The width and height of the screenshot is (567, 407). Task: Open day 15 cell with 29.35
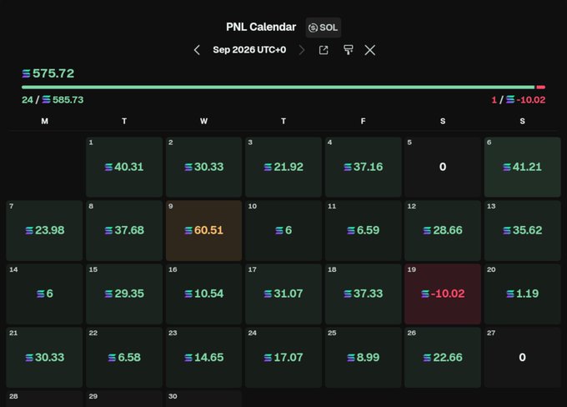[x=124, y=294]
